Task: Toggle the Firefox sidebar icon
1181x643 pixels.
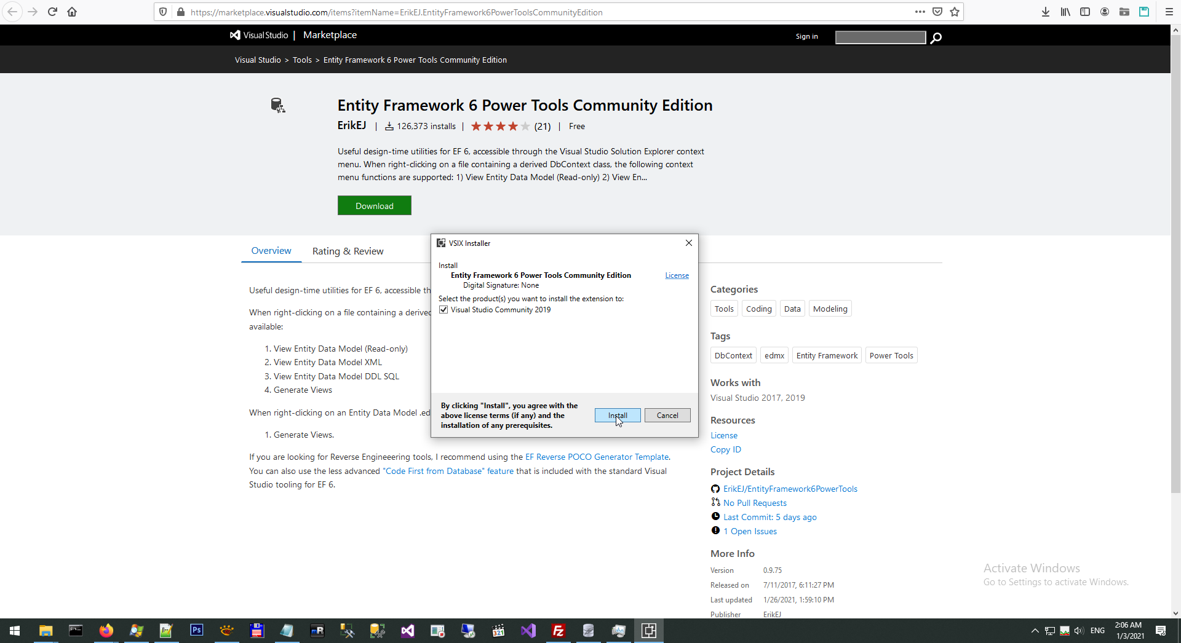Action: [x=1085, y=12]
